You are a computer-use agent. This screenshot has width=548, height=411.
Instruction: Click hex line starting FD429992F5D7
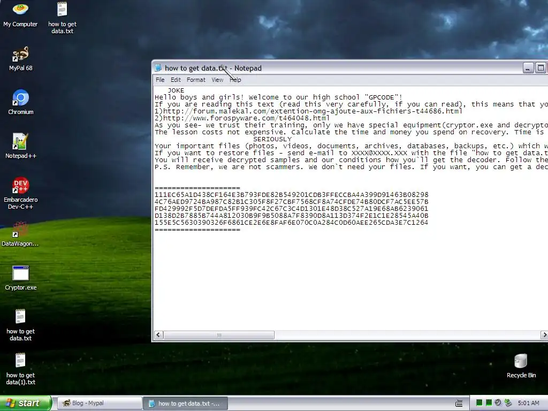click(292, 209)
